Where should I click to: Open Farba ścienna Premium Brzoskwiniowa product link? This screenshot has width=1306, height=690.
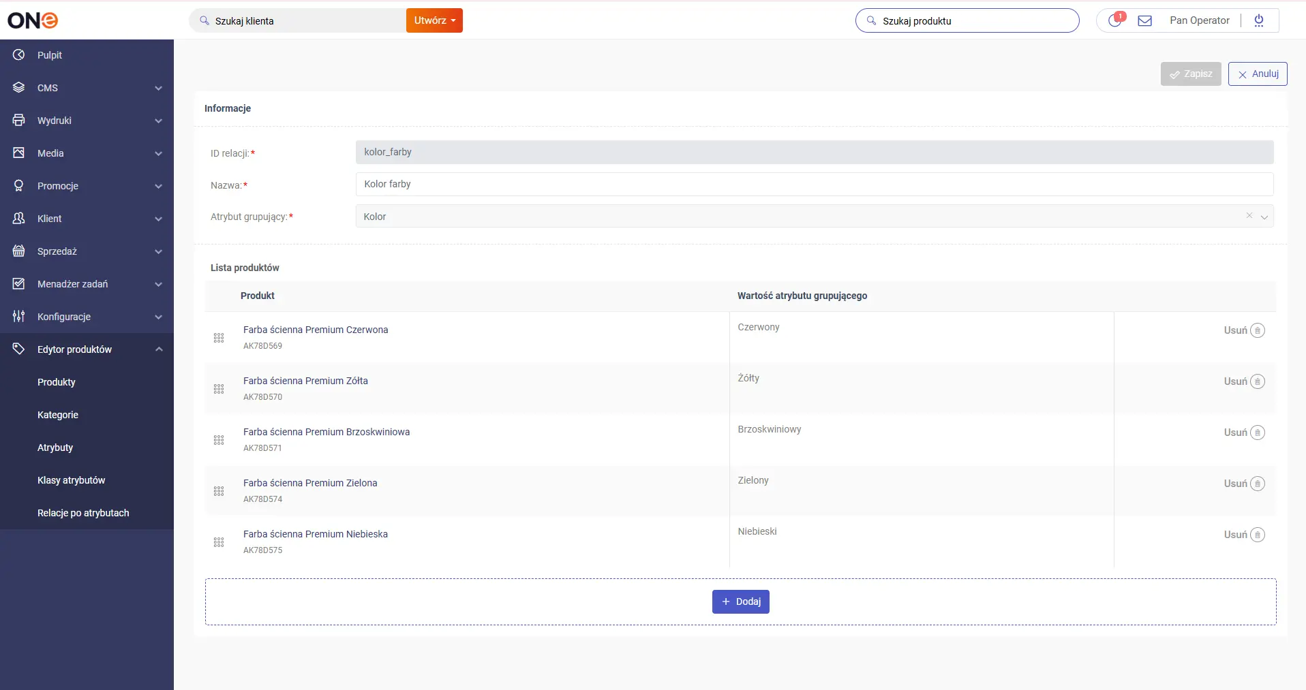pyautogui.click(x=326, y=432)
